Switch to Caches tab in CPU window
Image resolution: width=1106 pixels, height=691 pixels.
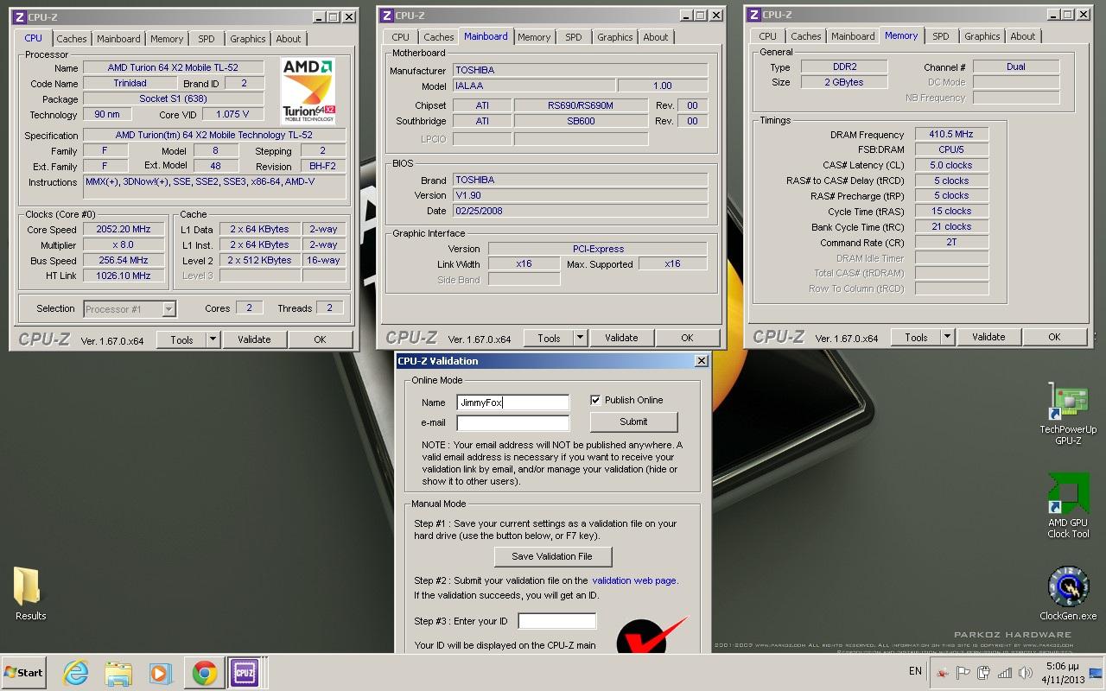click(72, 39)
